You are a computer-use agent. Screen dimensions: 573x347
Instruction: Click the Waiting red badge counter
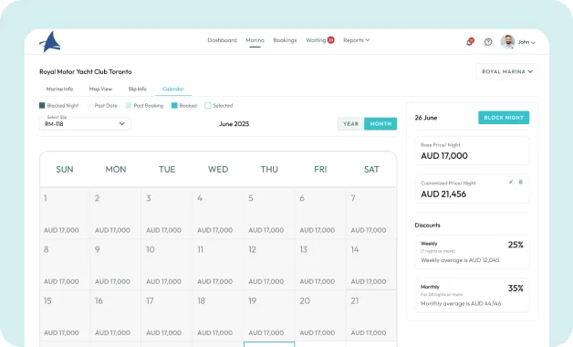[330, 40]
